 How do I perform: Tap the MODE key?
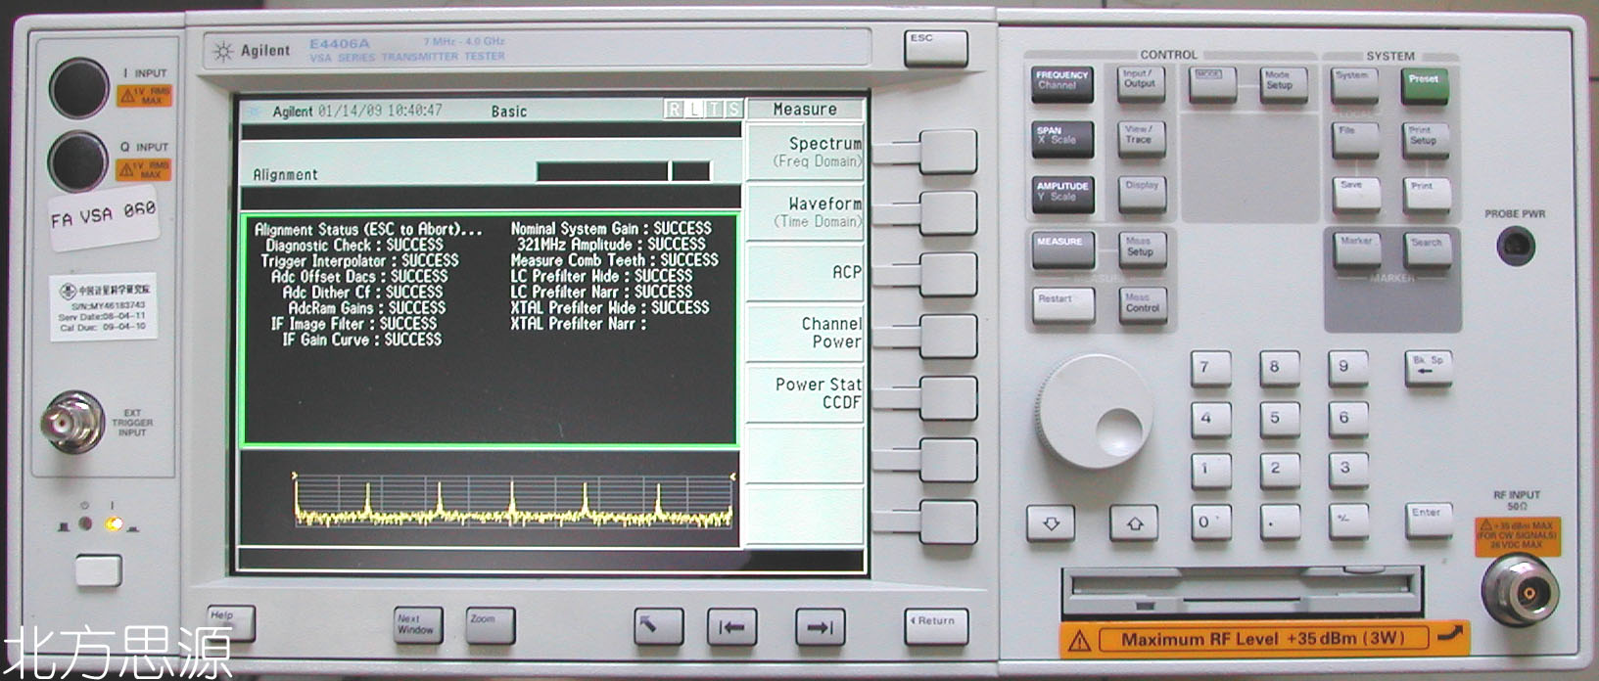pos(1212,84)
